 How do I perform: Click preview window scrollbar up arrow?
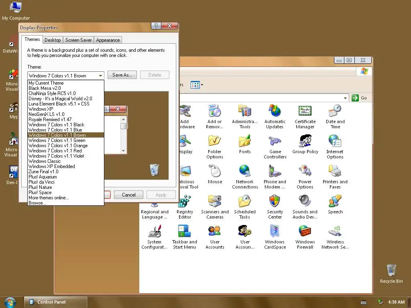[124, 119]
